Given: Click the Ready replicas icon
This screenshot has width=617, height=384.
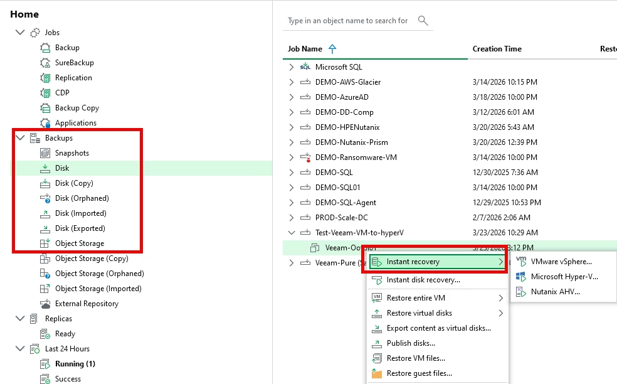Looking at the screenshot, I should [x=45, y=334].
